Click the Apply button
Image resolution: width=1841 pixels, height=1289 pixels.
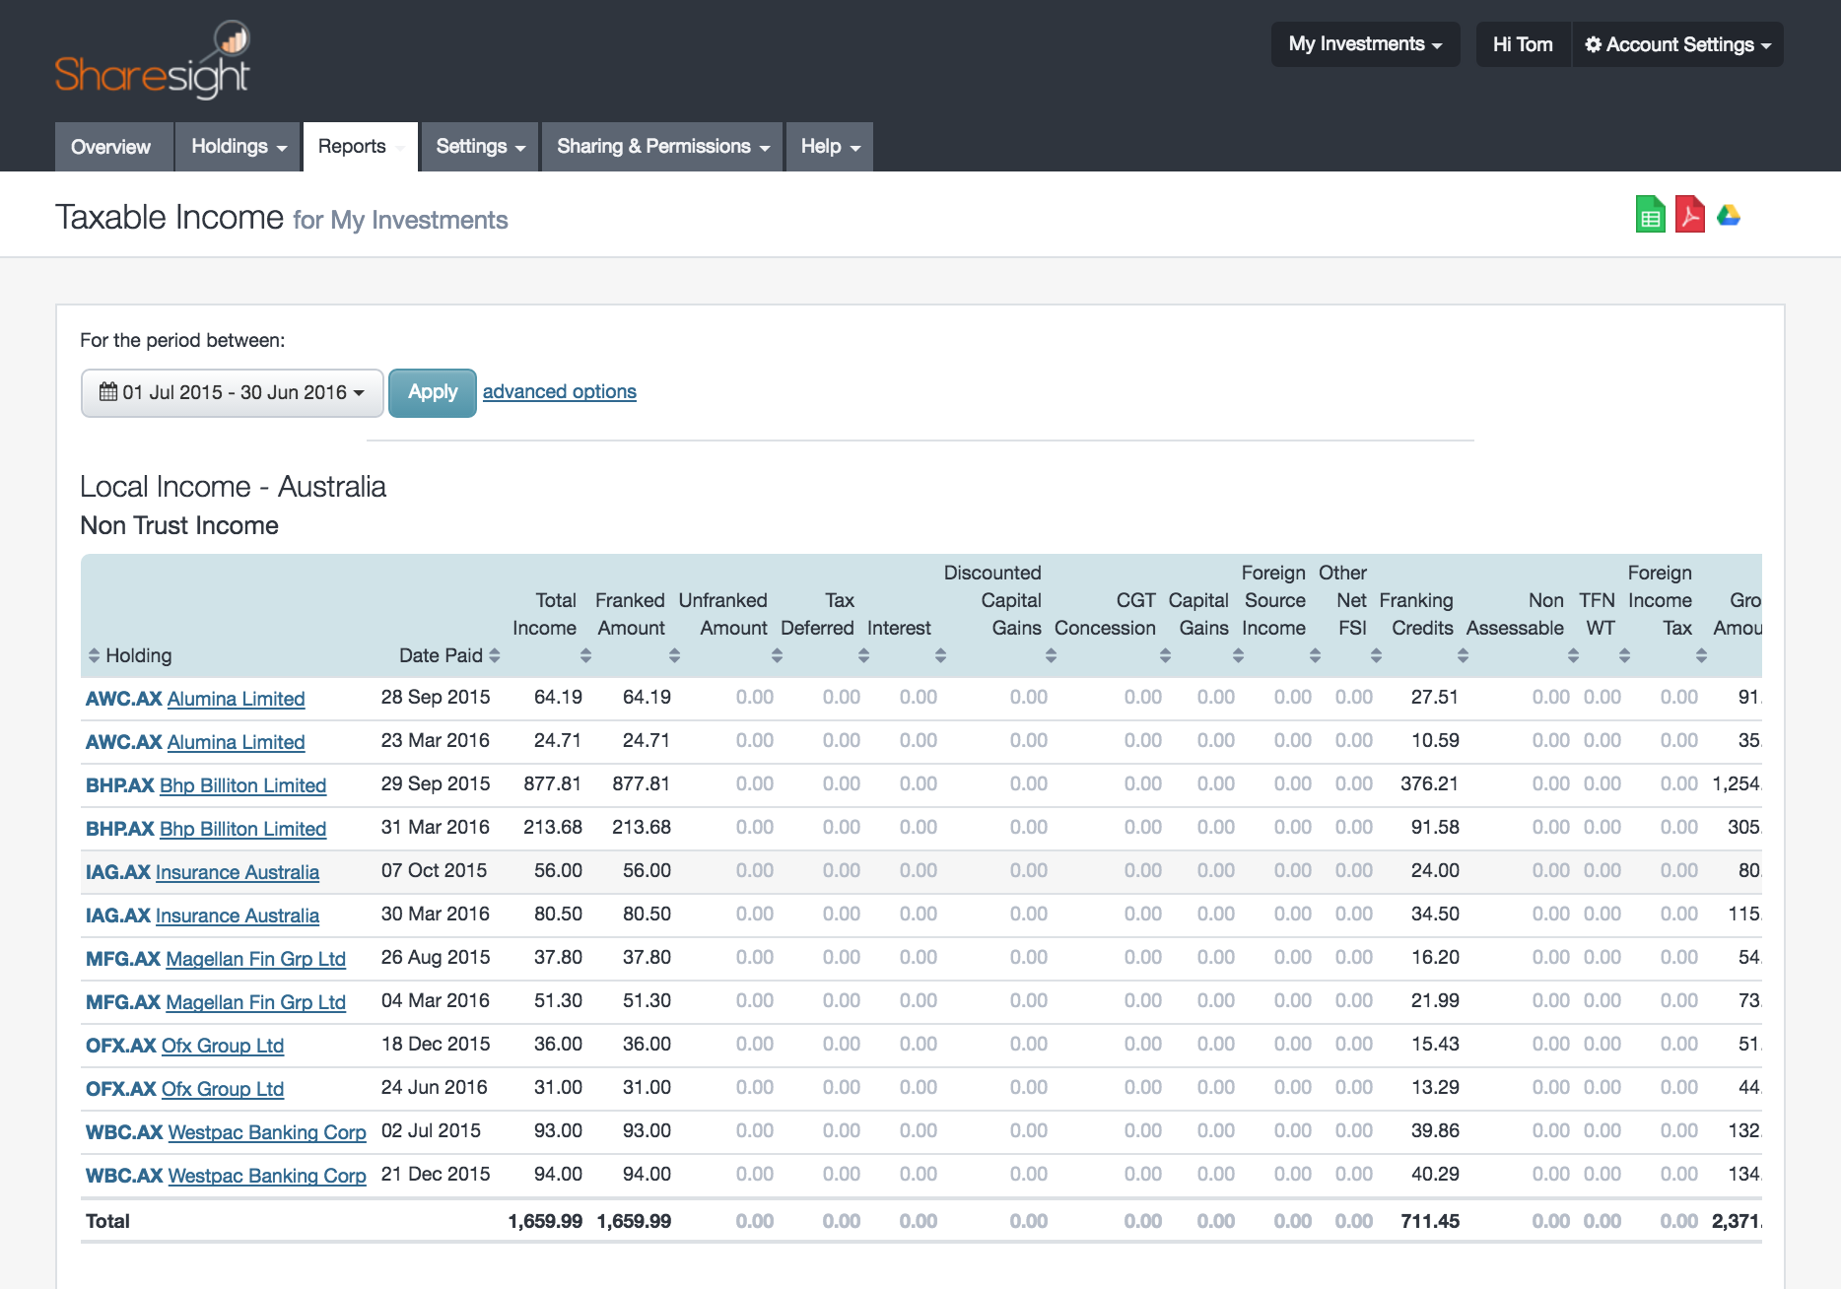432,392
